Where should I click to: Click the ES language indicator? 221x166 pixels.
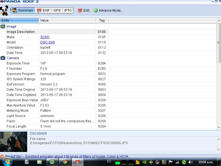109,161
